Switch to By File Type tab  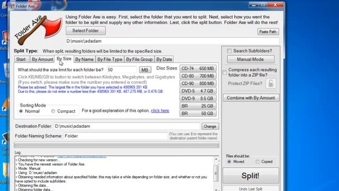pyautogui.click(x=110, y=59)
